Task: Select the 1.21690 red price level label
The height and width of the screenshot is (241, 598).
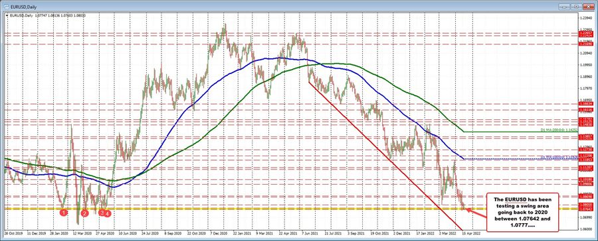Action: click(586, 44)
